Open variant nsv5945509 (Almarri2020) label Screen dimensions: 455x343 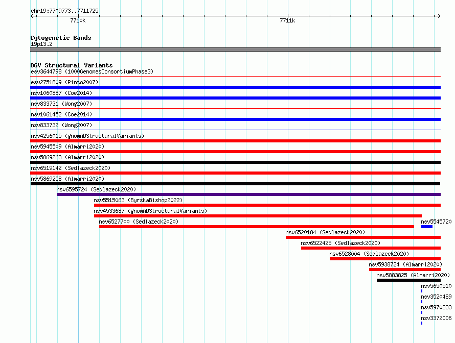67,146
